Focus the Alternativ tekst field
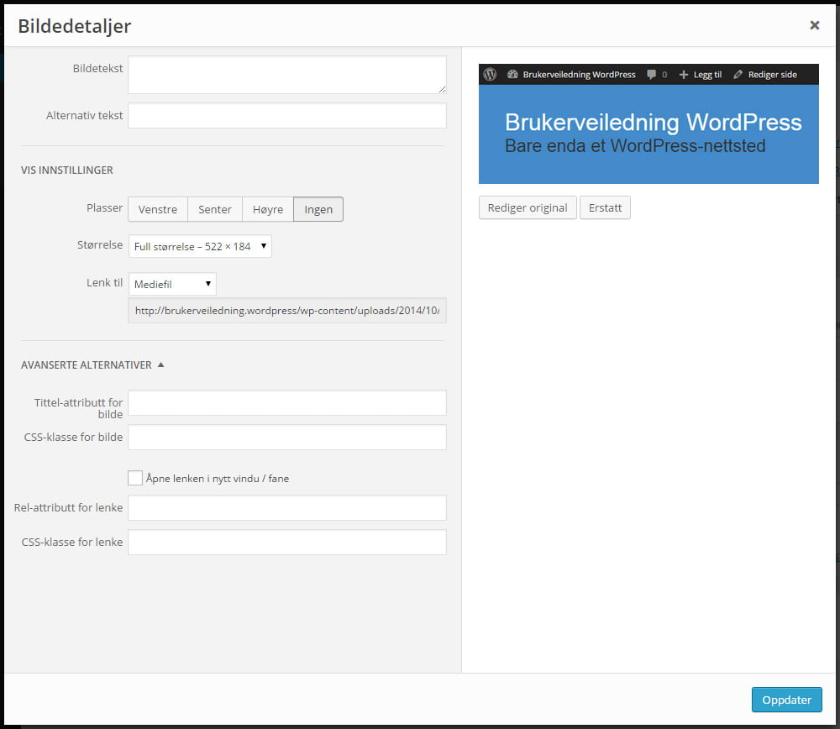 tap(287, 116)
